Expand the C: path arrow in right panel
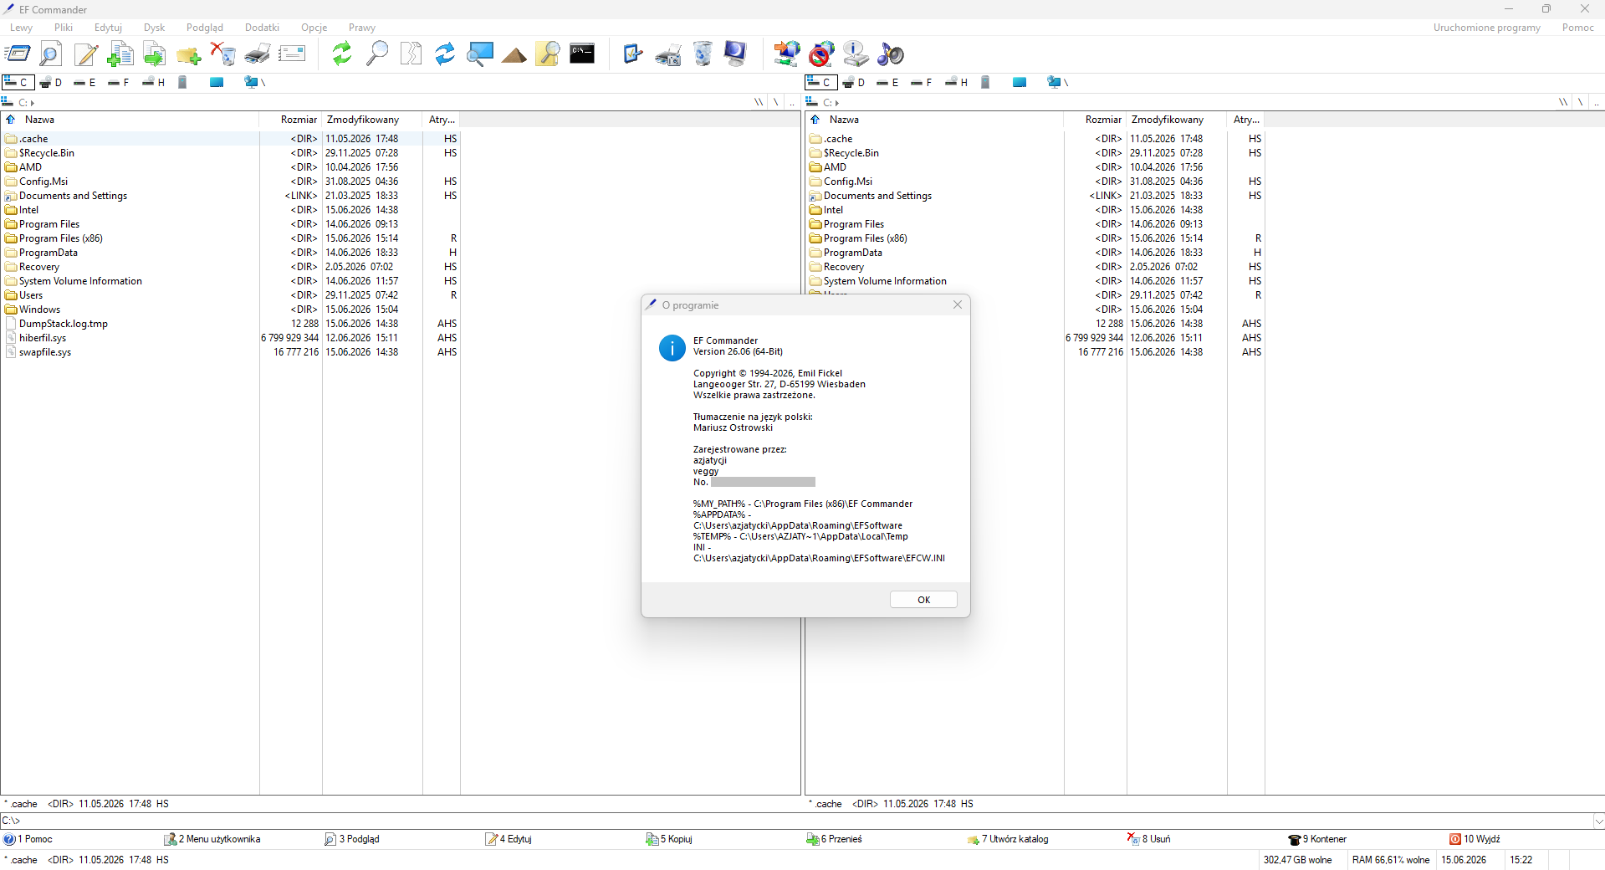 (x=837, y=103)
